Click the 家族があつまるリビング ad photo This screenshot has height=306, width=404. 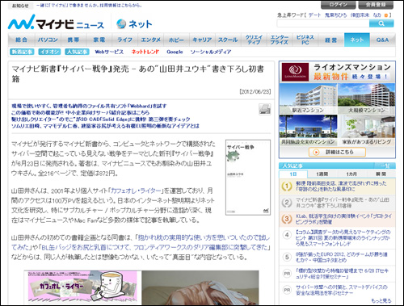pos(367,131)
